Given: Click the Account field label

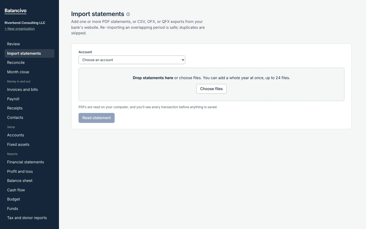Looking at the screenshot, I should click(x=85, y=52).
